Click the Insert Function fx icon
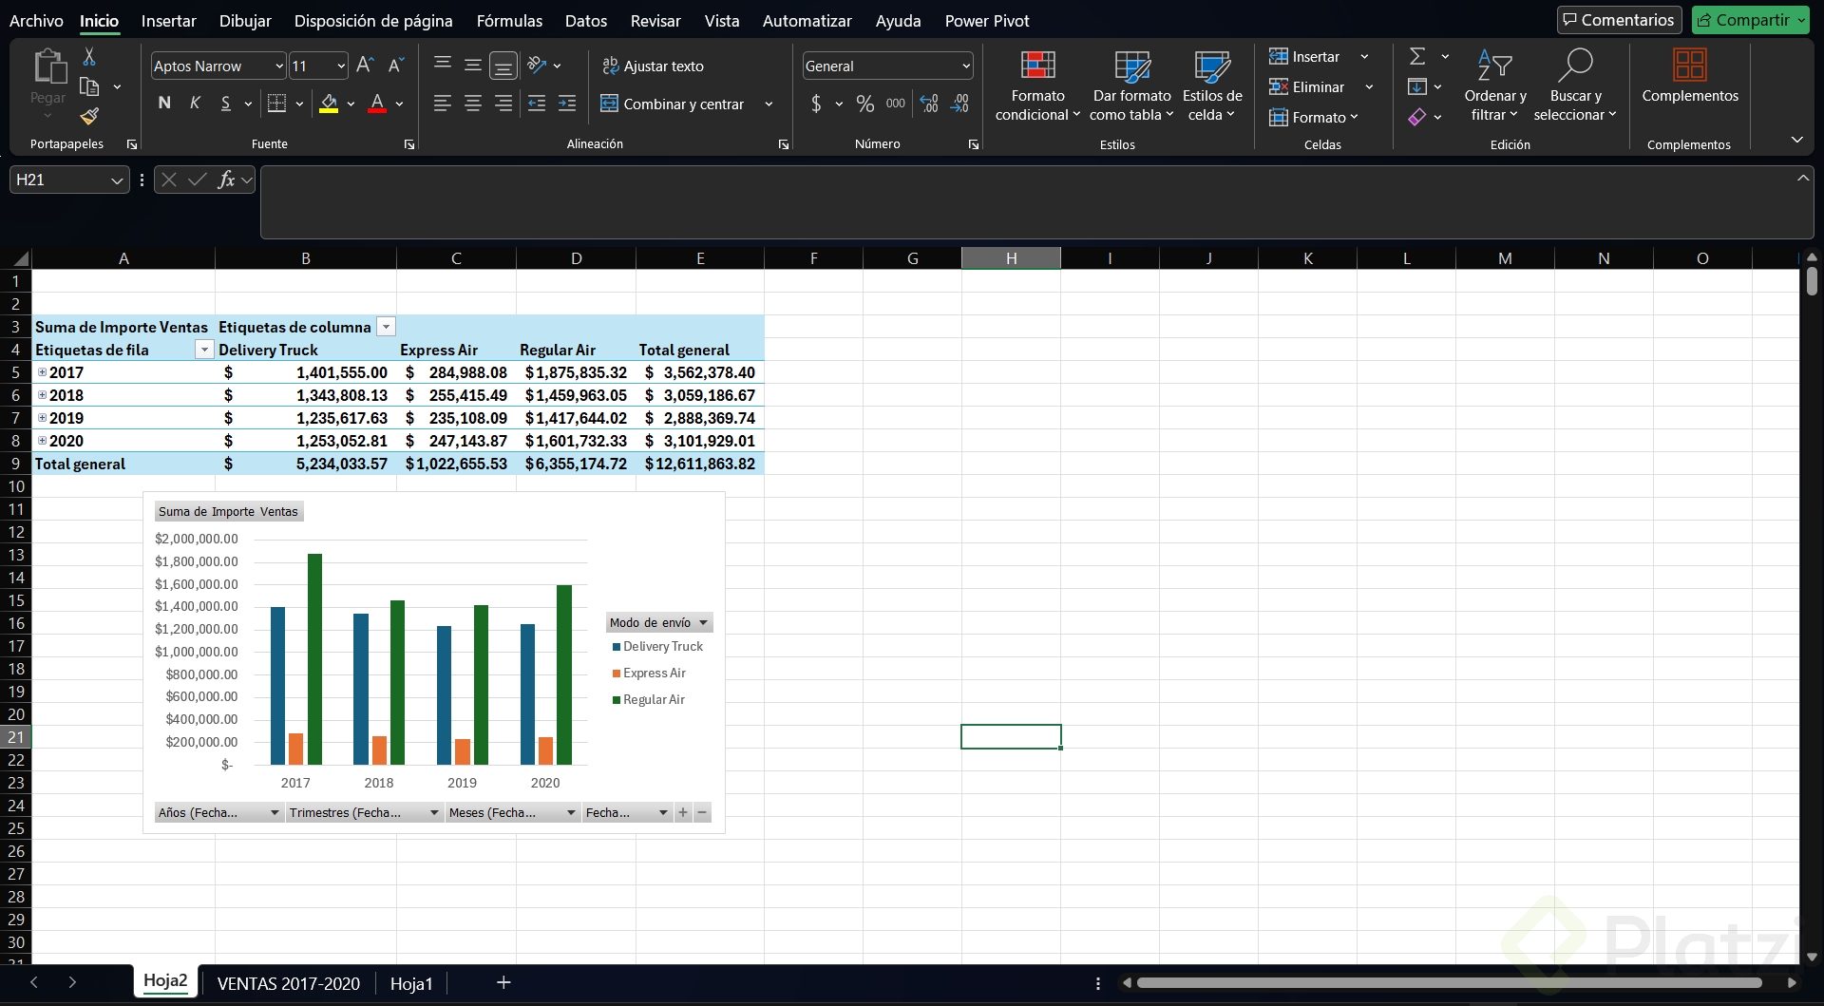 coord(226,180)
